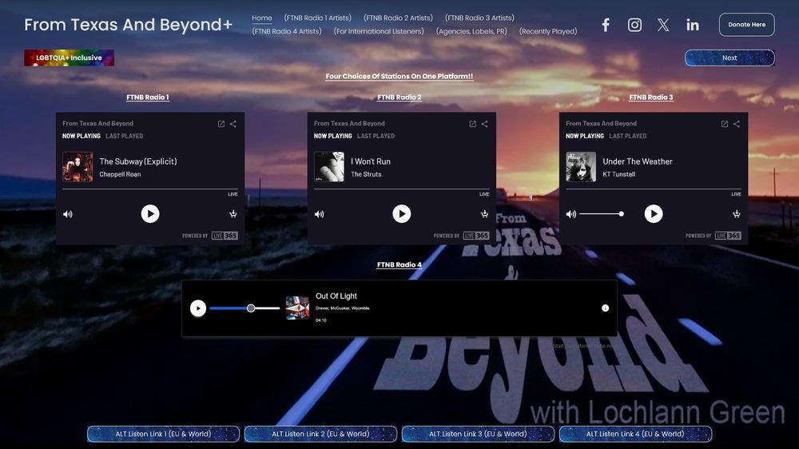The image size is (799, 449).
Task: Click the Donate Here button
Action: click(x=746, y=25)
